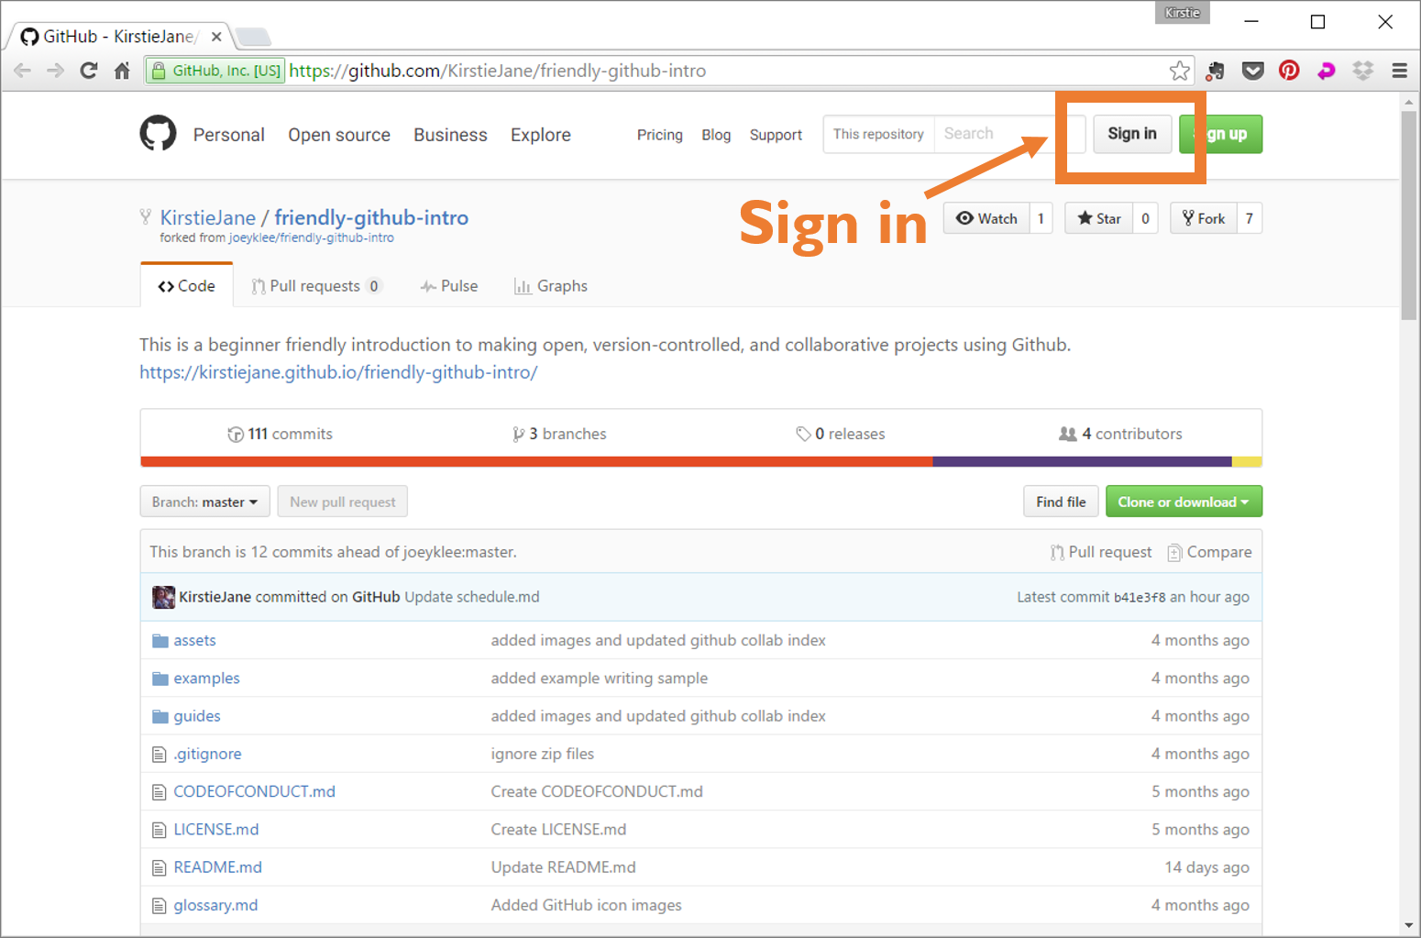Open the Blog link
Viewport: 1421px width, 938px height.
(x=716, y=135)
